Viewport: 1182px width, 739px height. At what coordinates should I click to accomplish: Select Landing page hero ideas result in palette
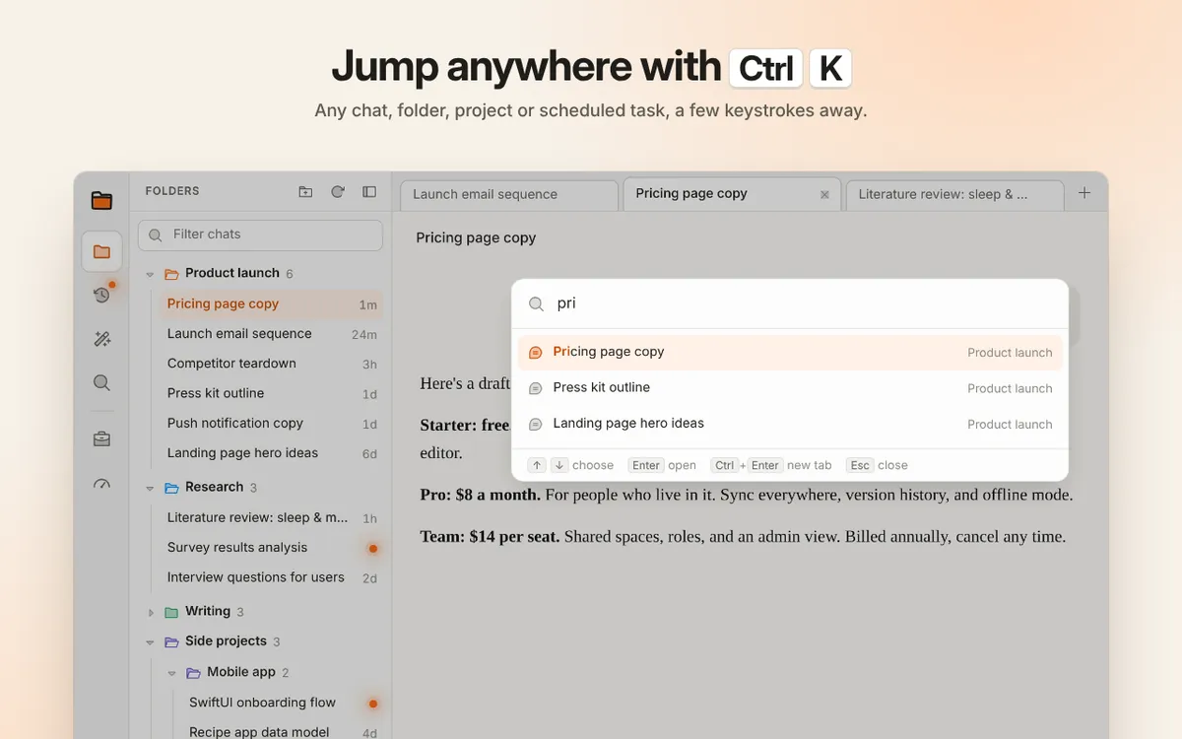(790, 424)
